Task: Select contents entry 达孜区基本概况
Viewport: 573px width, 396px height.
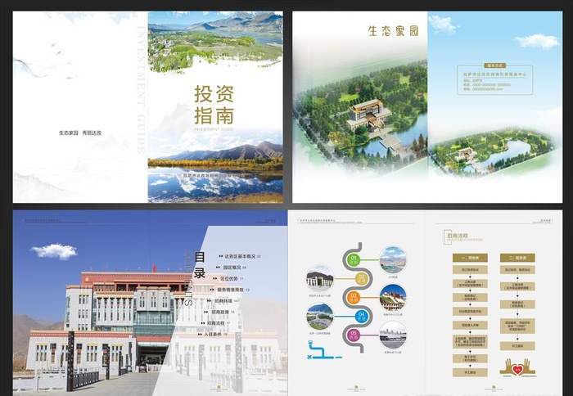Action: [240, 256]
